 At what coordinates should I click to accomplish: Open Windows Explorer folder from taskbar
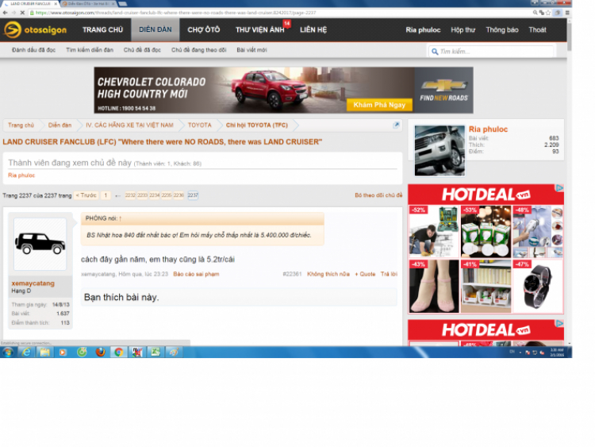(x=44, y=352)
